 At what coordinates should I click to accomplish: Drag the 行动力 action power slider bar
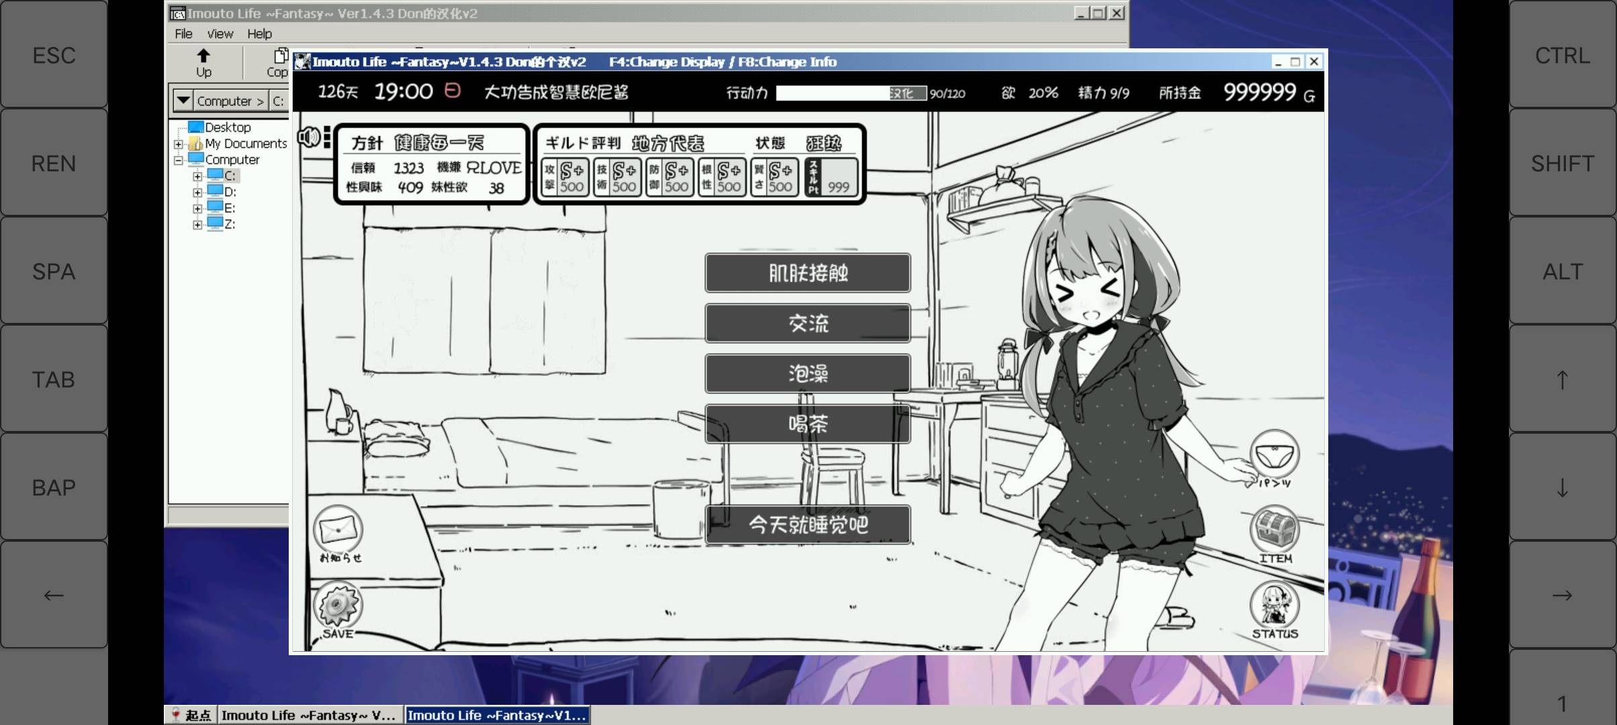point(847,93)
